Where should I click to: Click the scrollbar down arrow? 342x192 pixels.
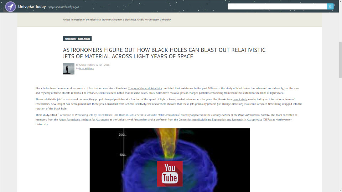tap(340, 191)
